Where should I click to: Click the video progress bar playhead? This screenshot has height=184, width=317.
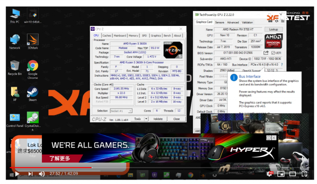click(x=92, y=167)
